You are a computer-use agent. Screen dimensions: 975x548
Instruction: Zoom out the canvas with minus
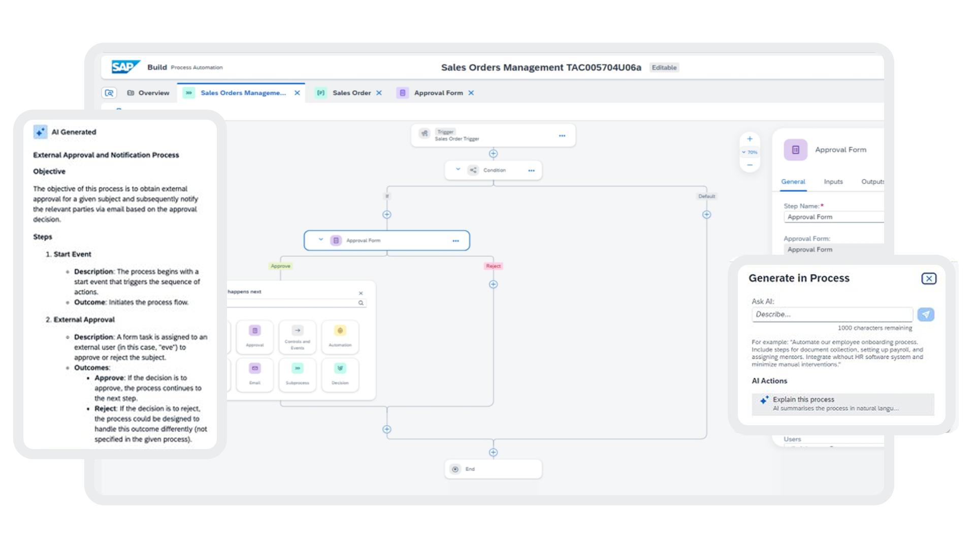click(x=750, y=165)
